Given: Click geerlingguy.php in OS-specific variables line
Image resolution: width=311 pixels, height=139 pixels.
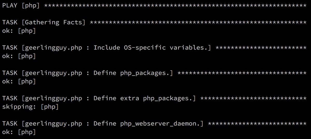Looking at the screenshot, I should click(52, 48).
